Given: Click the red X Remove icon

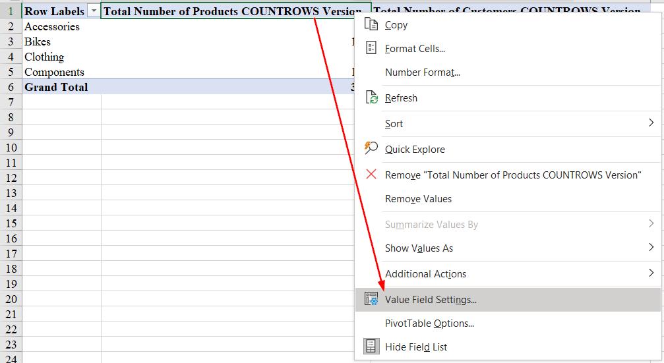Looking at the screenshot, I should 371,175.
